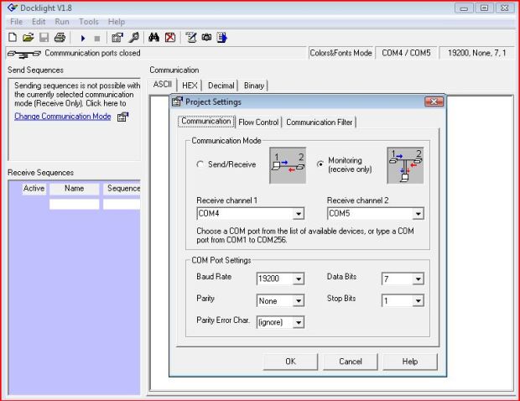
Task: Open the Run menu
Action: [62, 22]
